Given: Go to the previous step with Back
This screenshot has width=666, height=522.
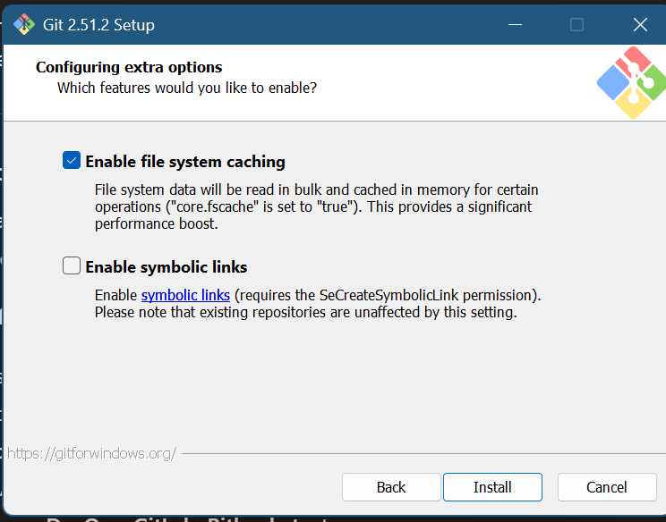Looking at the screenshot, I should [x=391, y=487].
